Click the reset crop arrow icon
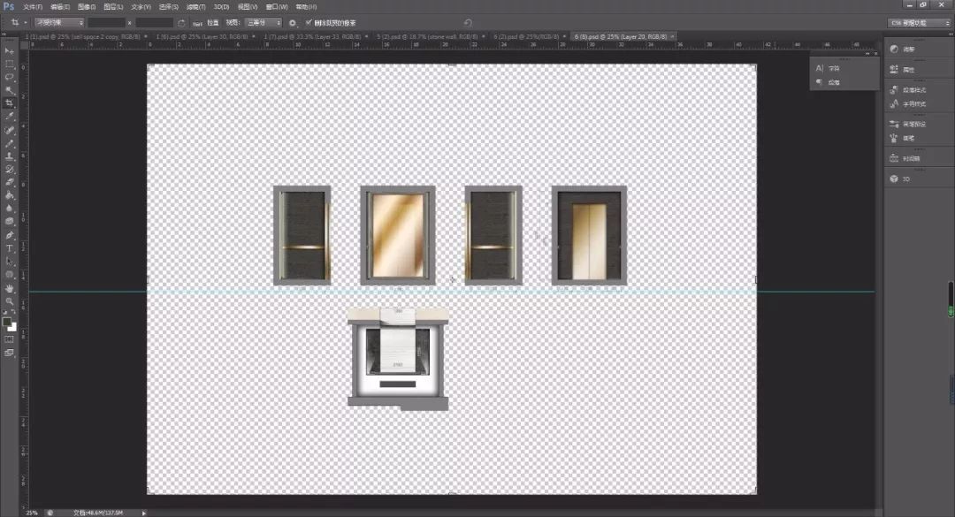Image resolution: width=955 pixels, height=517 pixels. pyautogui.click(x=468, y=22)
